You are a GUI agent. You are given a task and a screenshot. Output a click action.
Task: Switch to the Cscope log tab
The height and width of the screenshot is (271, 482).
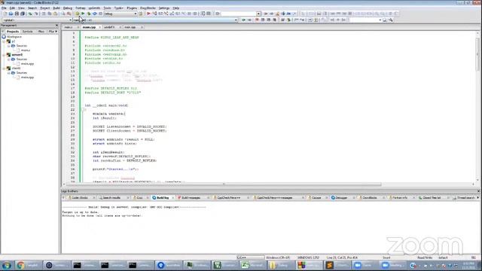[x=316, y=198]
